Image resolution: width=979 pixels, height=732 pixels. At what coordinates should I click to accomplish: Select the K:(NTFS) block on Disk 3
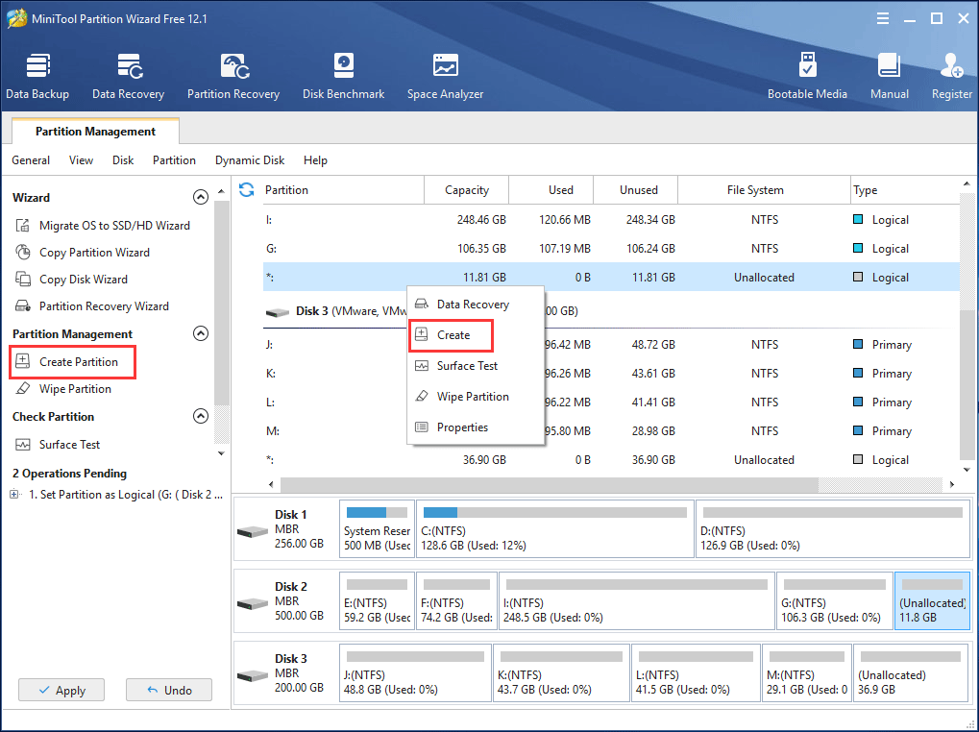click(x=561, y=672)
